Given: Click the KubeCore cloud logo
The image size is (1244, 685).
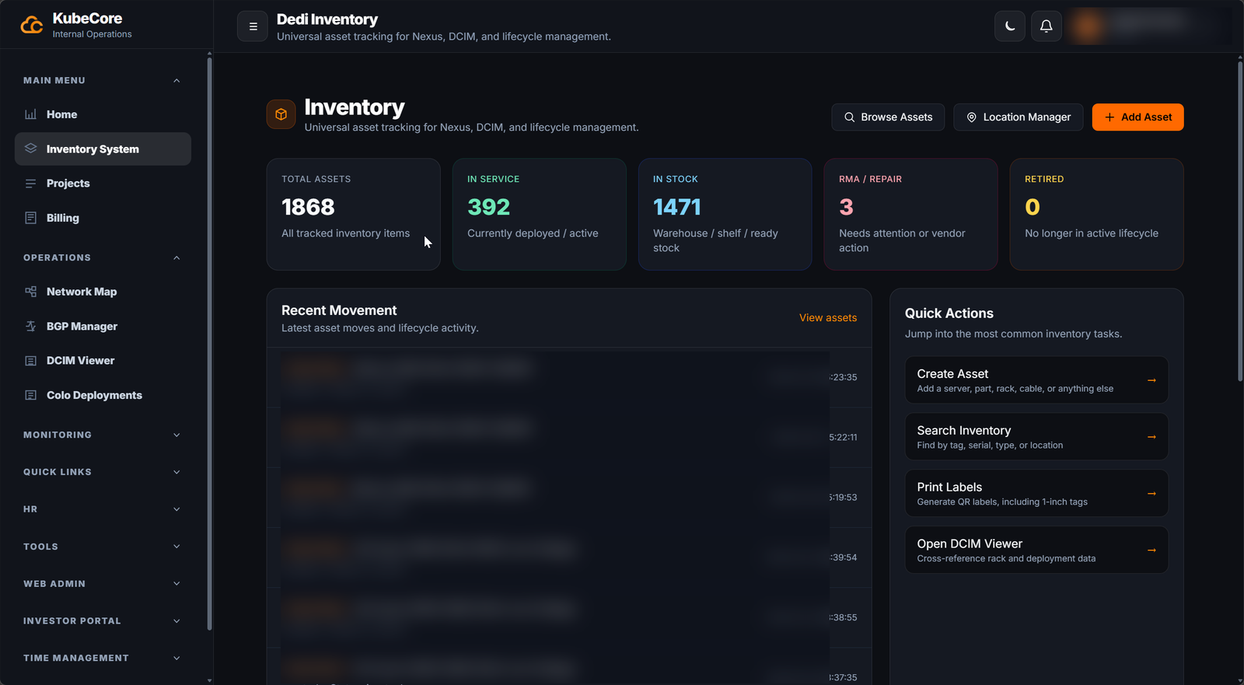Looking at the screenshot, I should point(32,26).
